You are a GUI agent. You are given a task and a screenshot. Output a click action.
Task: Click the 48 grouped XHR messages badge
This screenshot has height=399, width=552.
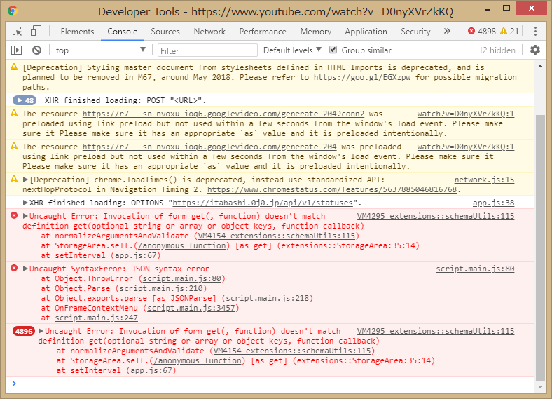(x=25, y=100)
